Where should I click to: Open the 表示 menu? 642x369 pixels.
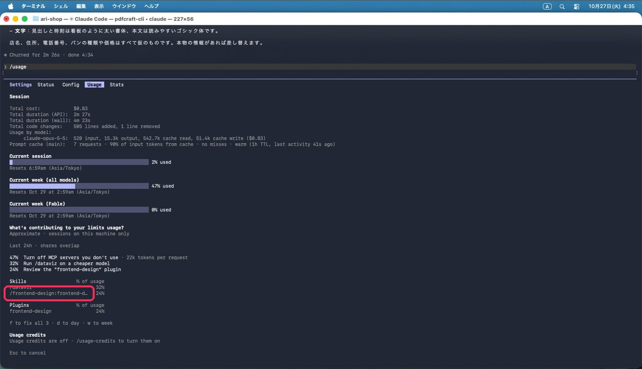[x=99, y=6]
